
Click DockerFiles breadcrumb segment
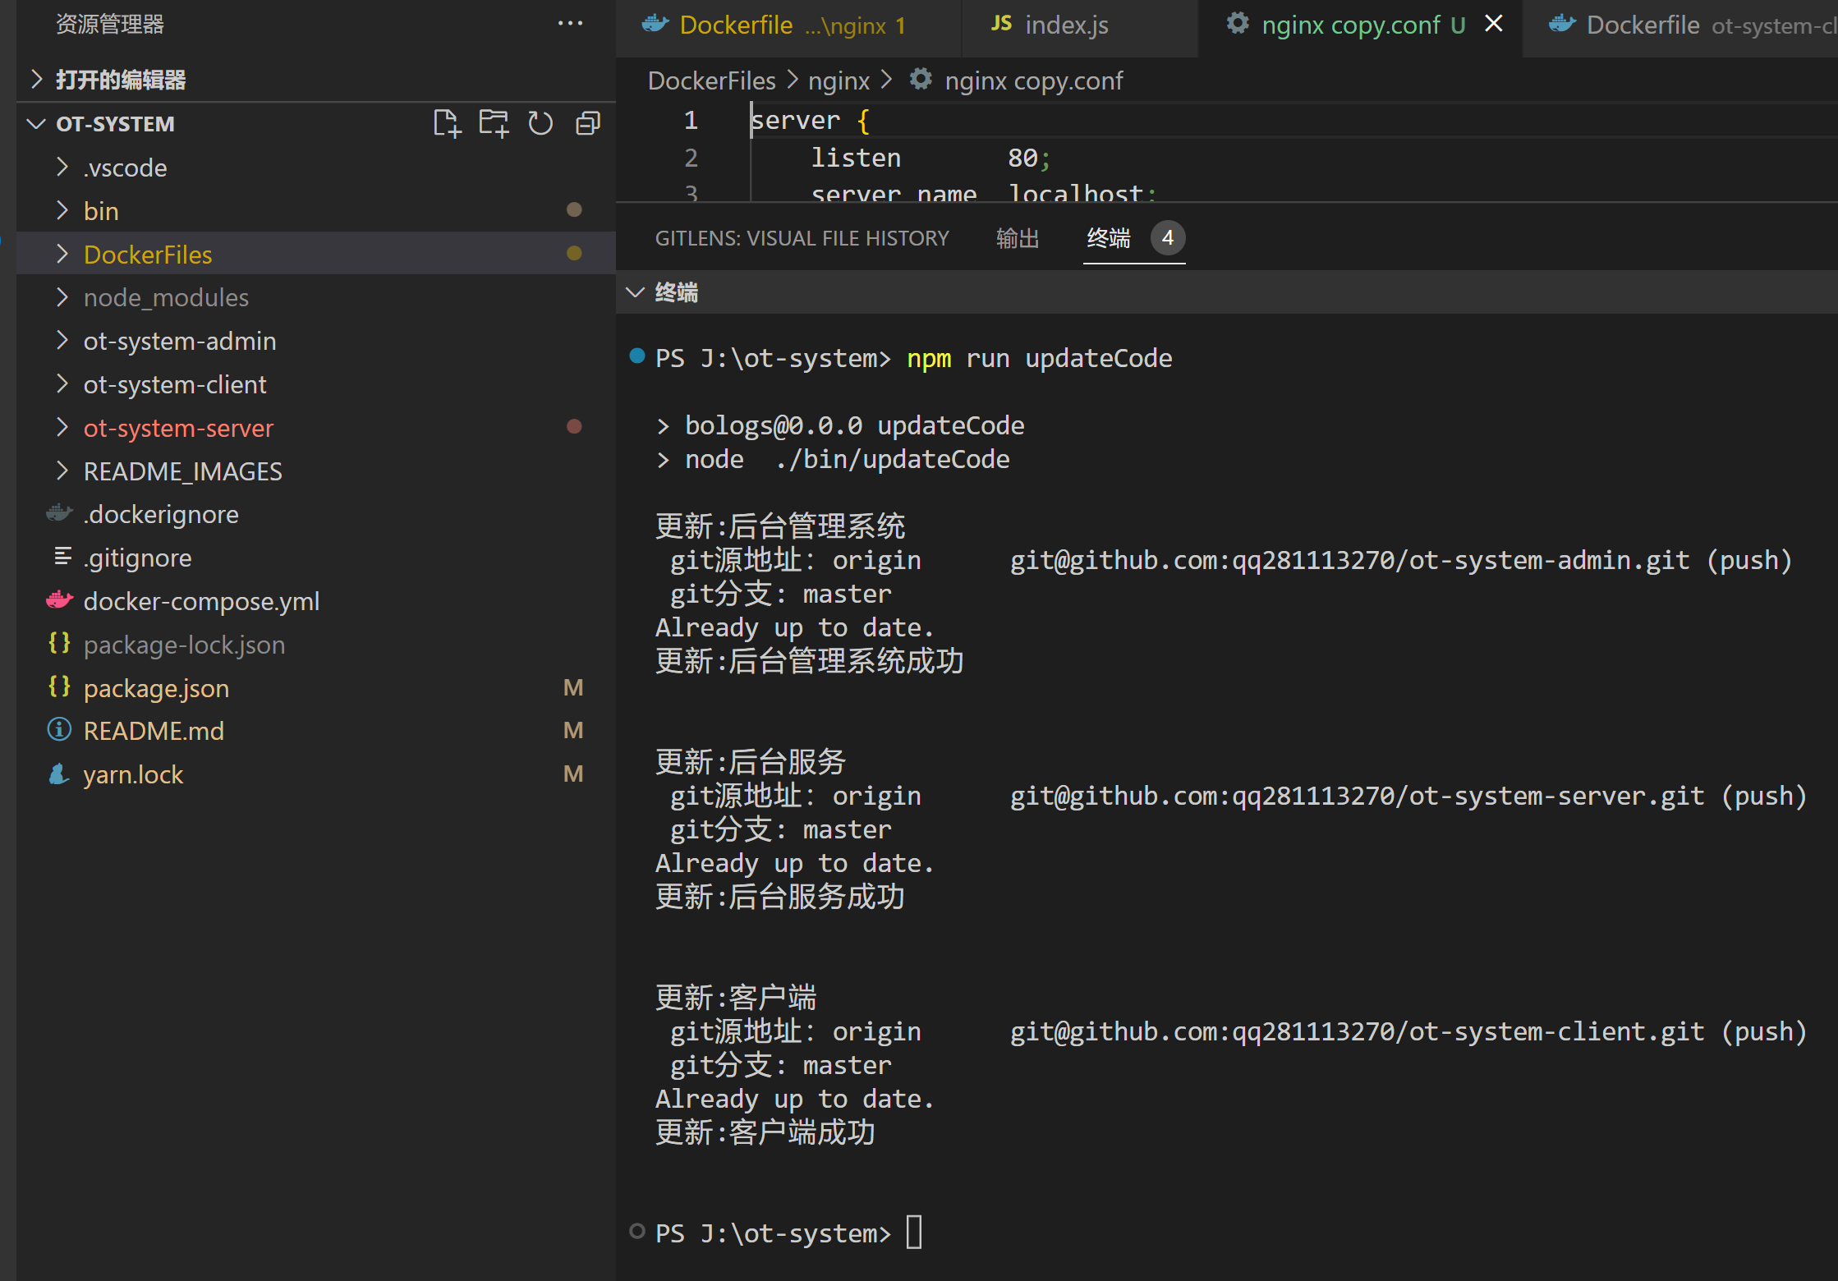pos(711,80)
